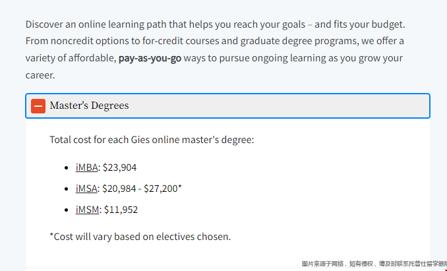
Task: Click 'Total cost for each Gies' line
Action: [152, 140]
